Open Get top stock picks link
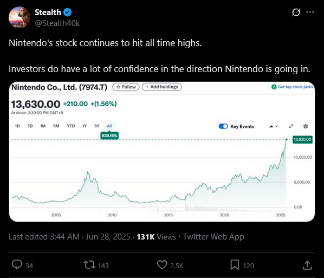Screen dimensions: 324x278 pyautogui.click(x=293, y=87)
